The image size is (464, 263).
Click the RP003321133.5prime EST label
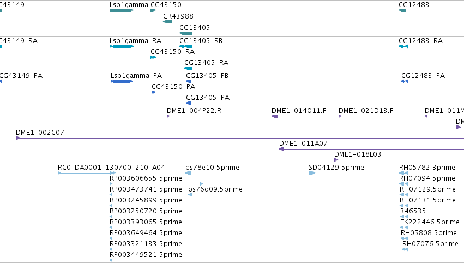tap(146, 244)
